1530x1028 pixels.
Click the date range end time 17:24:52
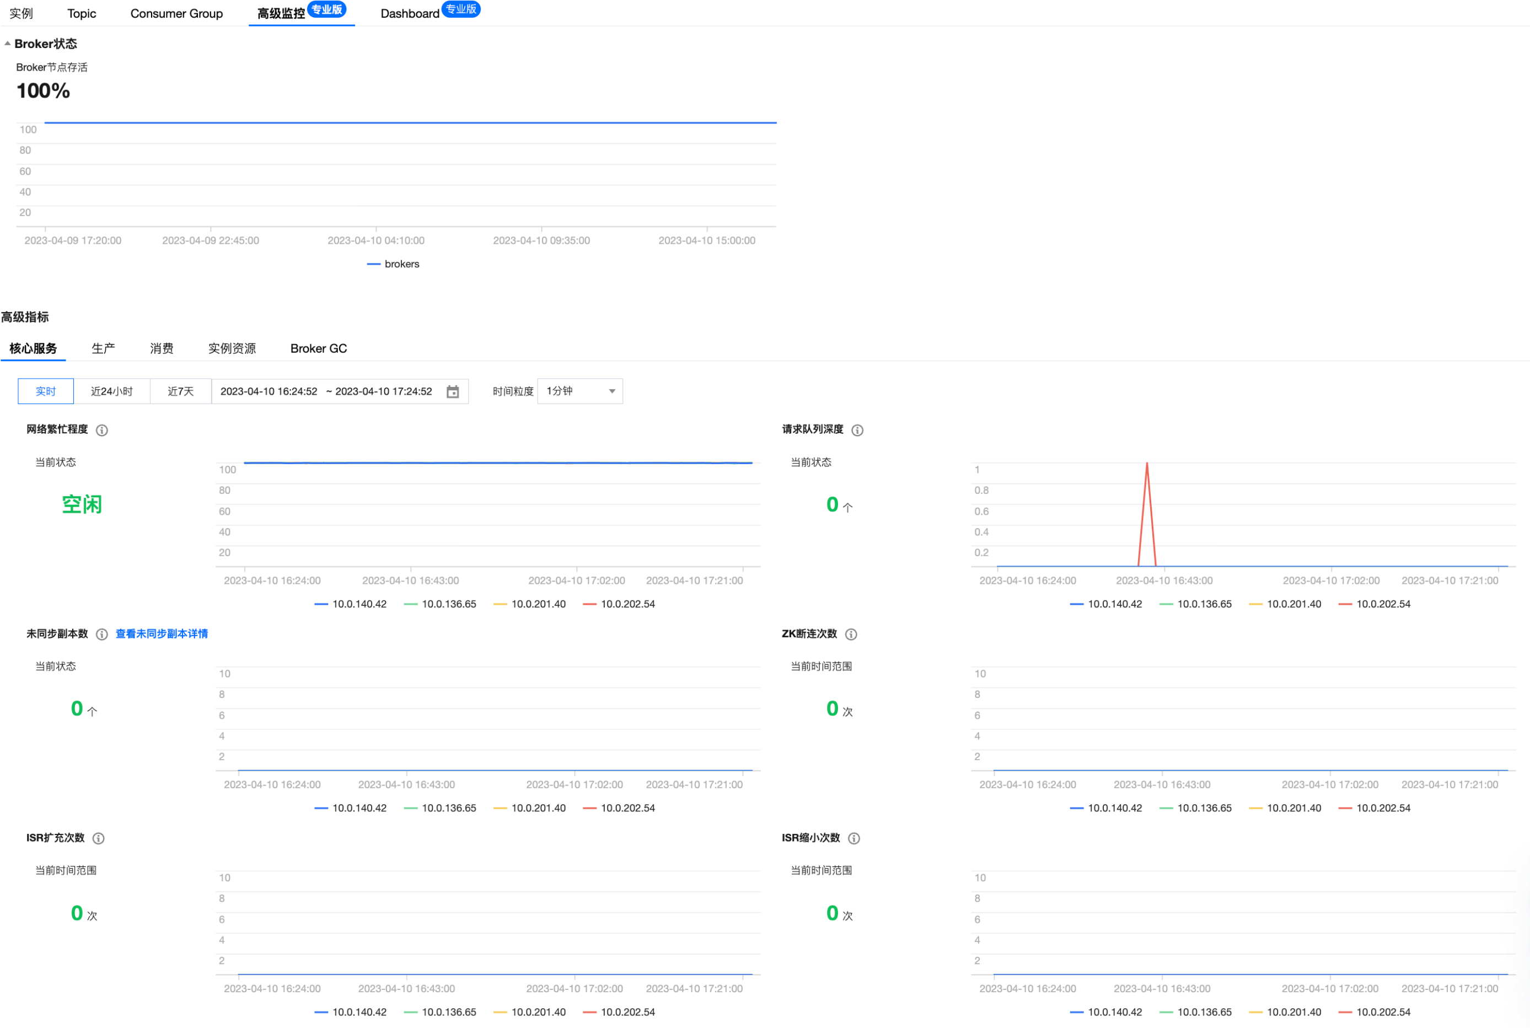pyautogui.click(x=384, y=391)
